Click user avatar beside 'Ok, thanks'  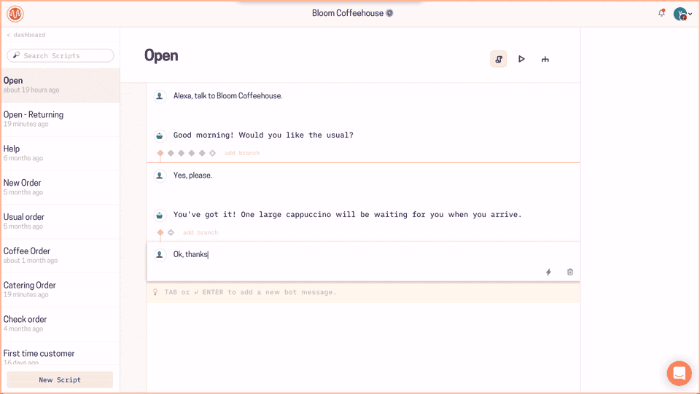tap(160, 254)
